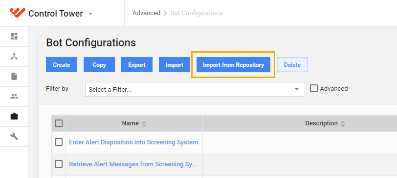The width and height of the screenshot is (397, 178).
Task: Open the wrench settings icon in sidebar
Action: tap(14, 137)
